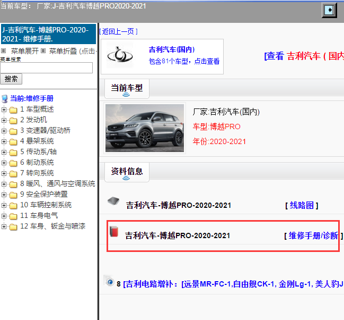
Task: Click the folder icon for 8 暖风、通风与空调系统
Action: click(x=13, y=184)
